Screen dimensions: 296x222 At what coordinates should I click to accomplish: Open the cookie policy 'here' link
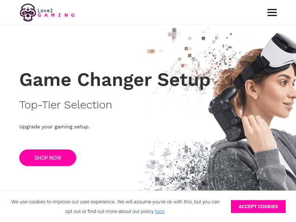[x=159, y=211]
